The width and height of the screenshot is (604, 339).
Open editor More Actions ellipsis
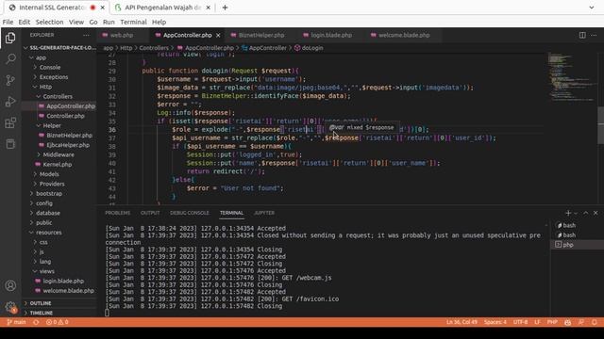coord(594,35)
